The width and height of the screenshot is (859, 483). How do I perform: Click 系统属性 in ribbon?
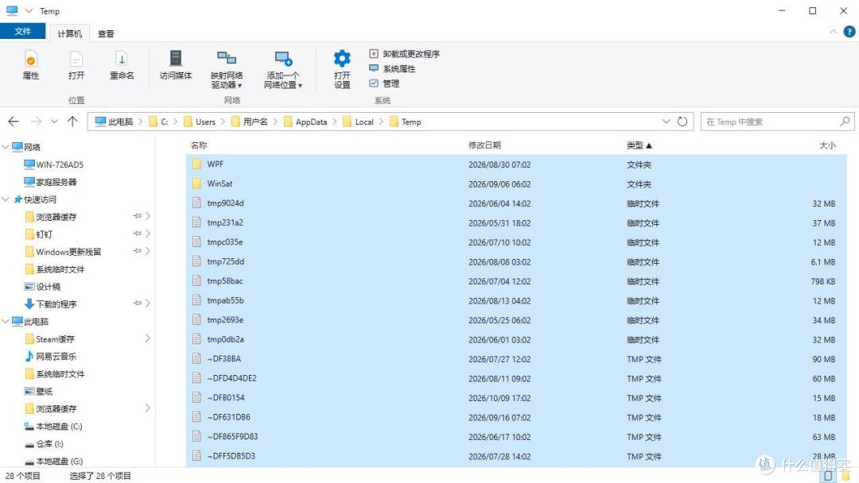click(392, 68)
